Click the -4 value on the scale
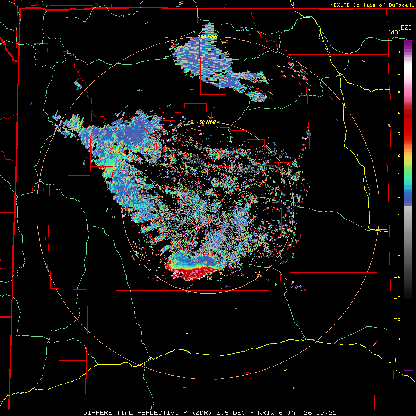Image resolution: width=416 pixels, height=416 pixels. pyautogui.click(x=397, y=278)
